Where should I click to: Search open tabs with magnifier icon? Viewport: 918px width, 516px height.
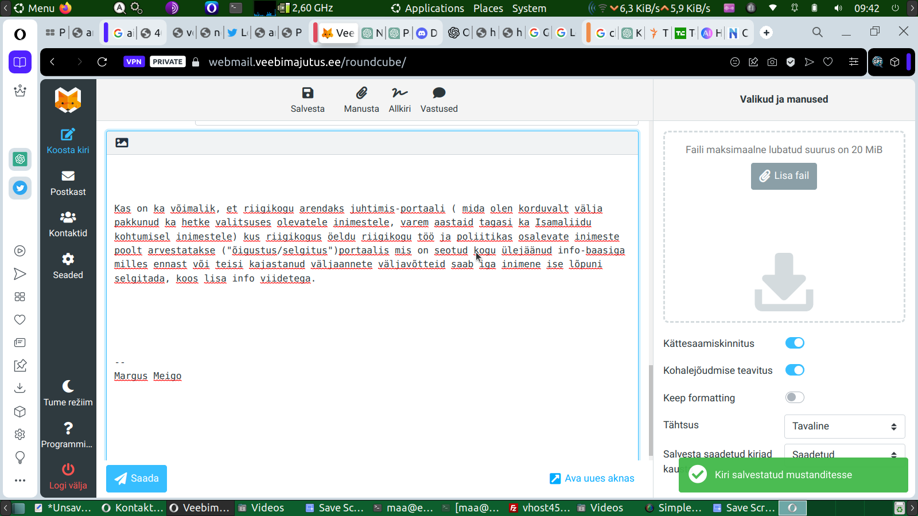coord(818,33)
